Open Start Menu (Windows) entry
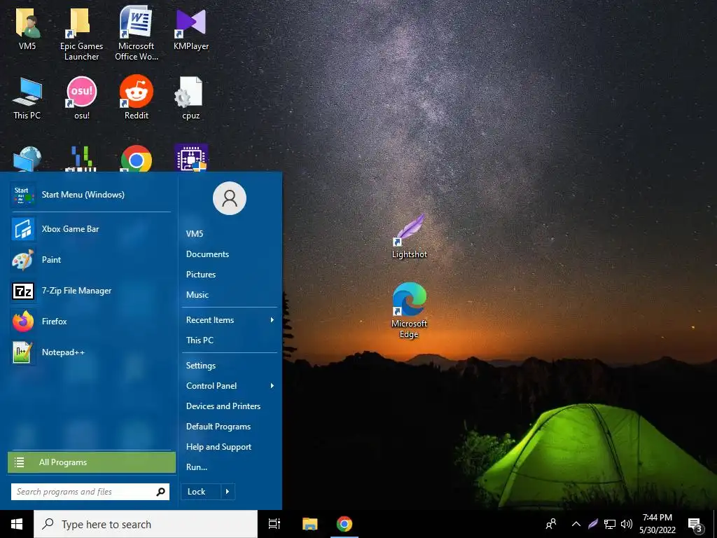Image resolution: width=717 pixels, height=538 pixels. tap(90, 195)
